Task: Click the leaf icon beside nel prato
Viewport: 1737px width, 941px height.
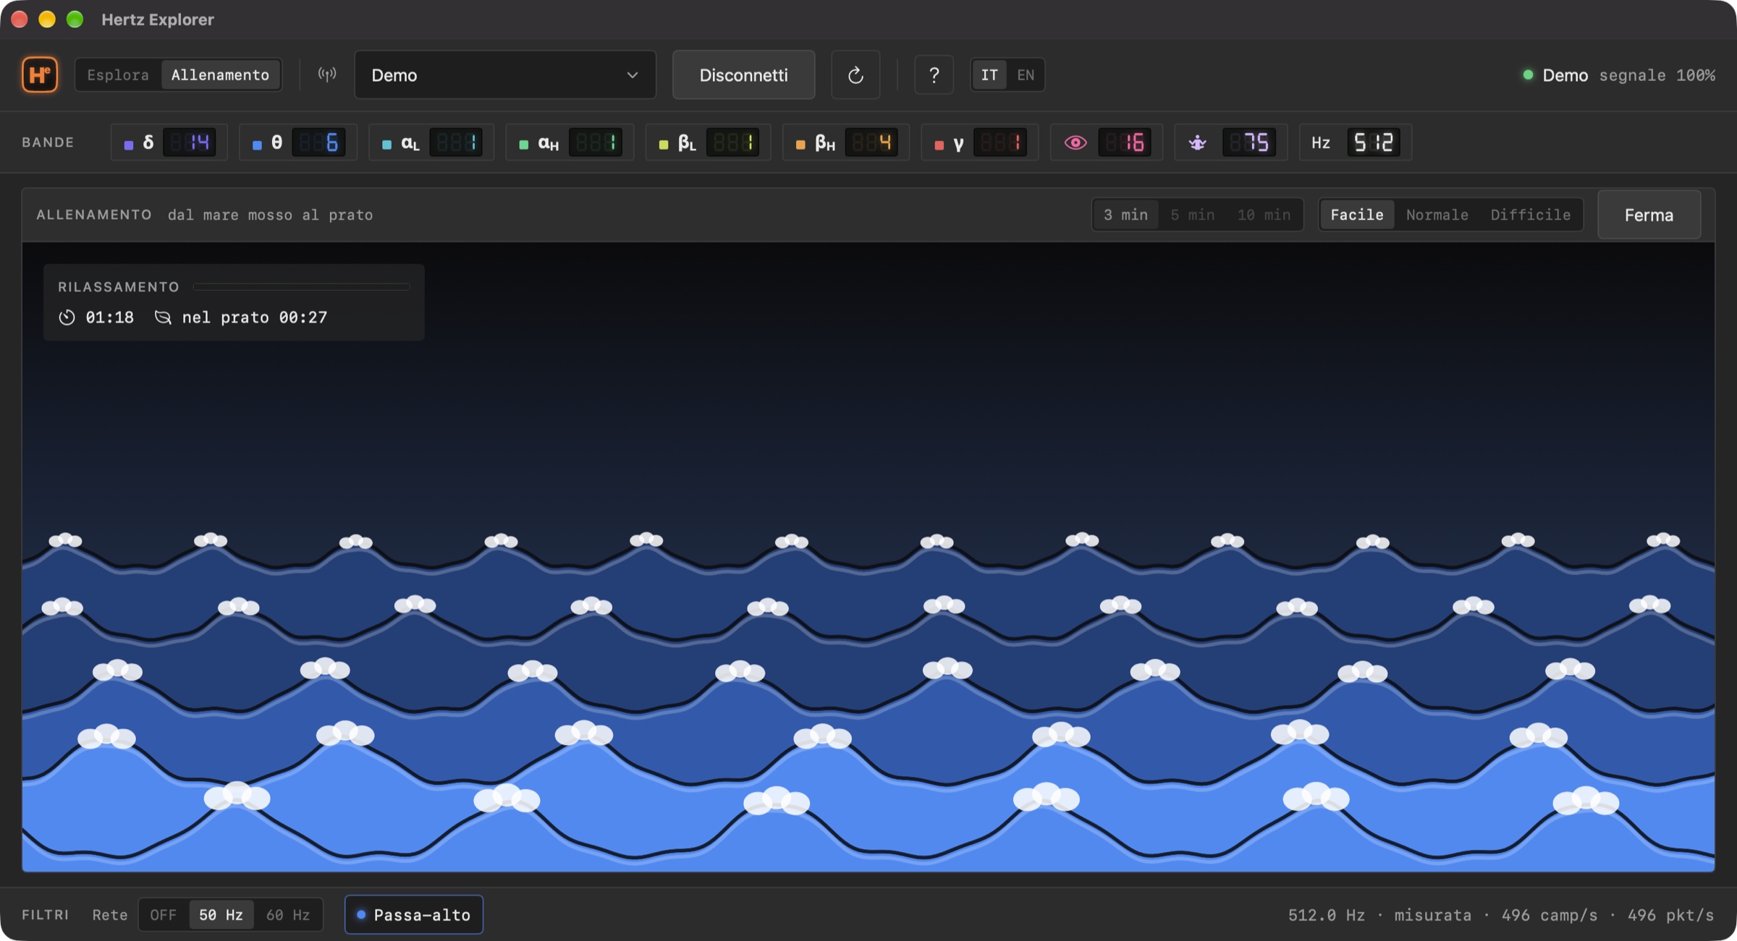Action: tap(163, 317)
